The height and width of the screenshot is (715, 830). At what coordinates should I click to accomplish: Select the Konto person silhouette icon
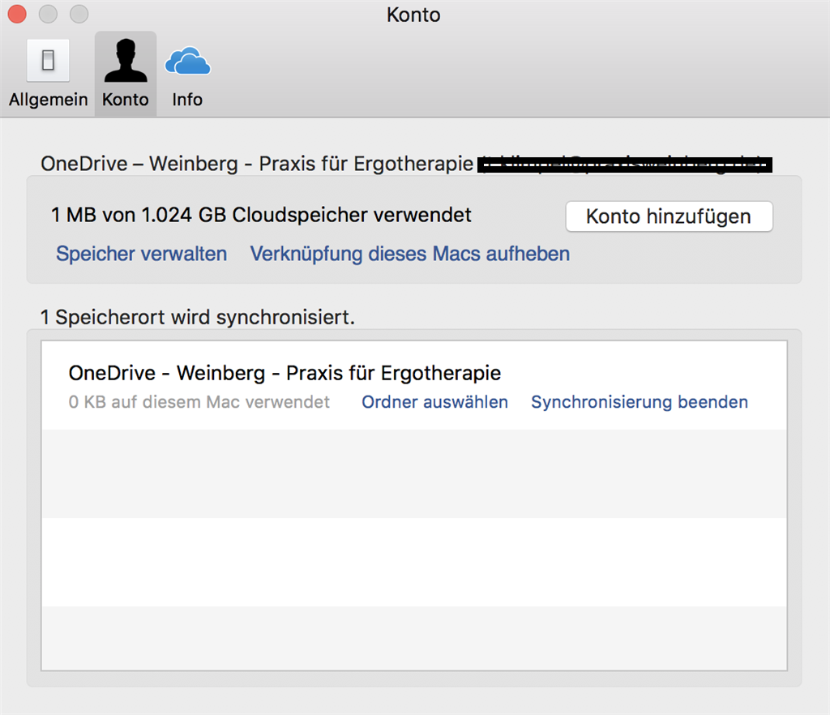(x=126, y=60)
